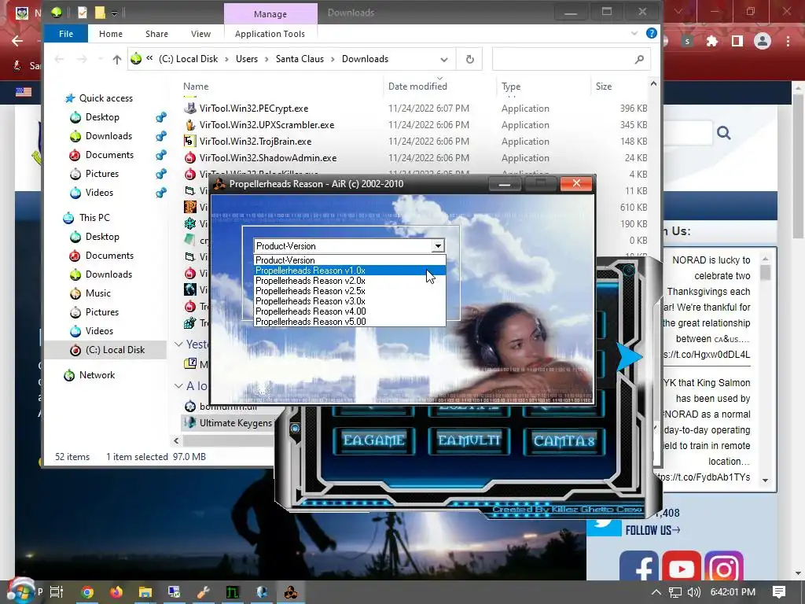Click the YouTube icon on the webpage
The image size is (805, 604).
coord(682,568)
